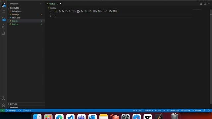Open Finder from the Dock

pos(37,117)
